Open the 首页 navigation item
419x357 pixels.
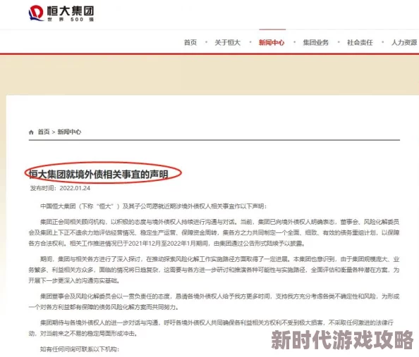point(190,42)
